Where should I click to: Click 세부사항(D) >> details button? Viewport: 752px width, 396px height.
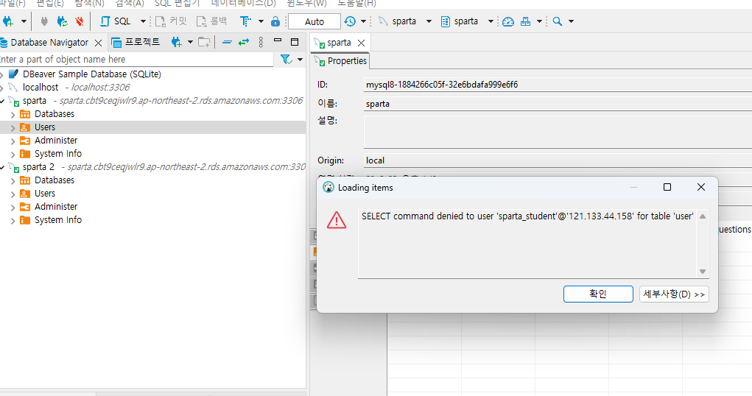[674, 294]
